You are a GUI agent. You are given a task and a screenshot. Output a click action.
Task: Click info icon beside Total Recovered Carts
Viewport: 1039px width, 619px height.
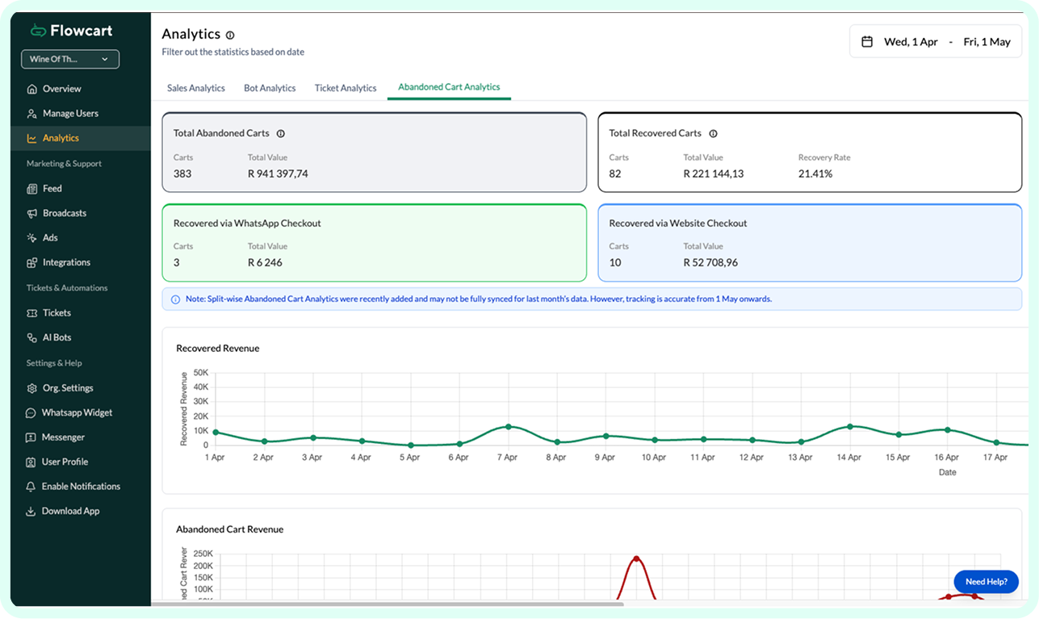713,134
